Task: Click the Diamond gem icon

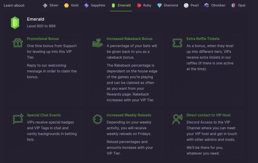Action: click(159, 5)
